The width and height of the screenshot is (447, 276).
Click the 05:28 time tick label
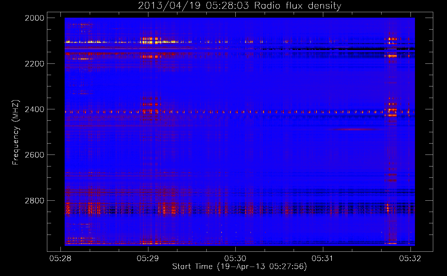coord(60,258)
